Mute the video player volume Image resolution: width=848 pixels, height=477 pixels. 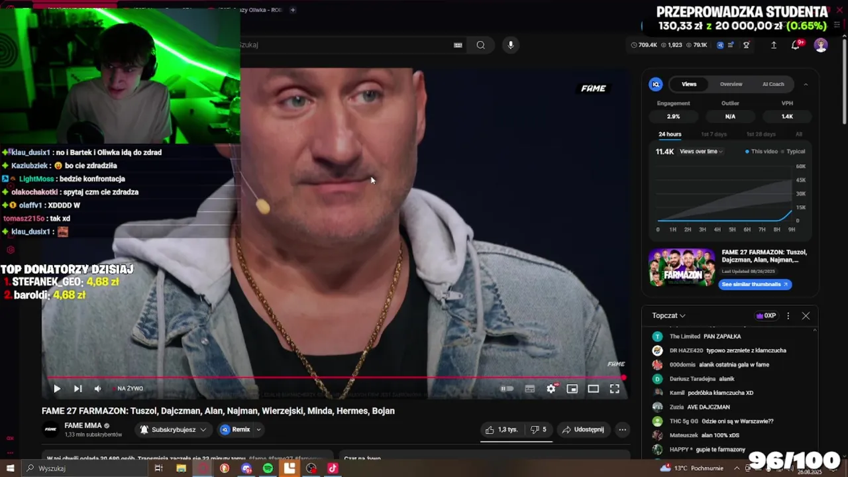pyautogui.click(x=97, y=389)
